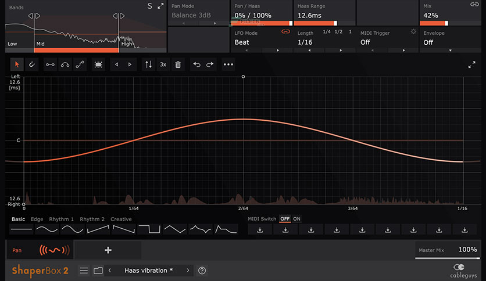This screenshot has width=486, height=281.
Task: Flip the wave with the up-down arrows icon
Action: [149, 64]
